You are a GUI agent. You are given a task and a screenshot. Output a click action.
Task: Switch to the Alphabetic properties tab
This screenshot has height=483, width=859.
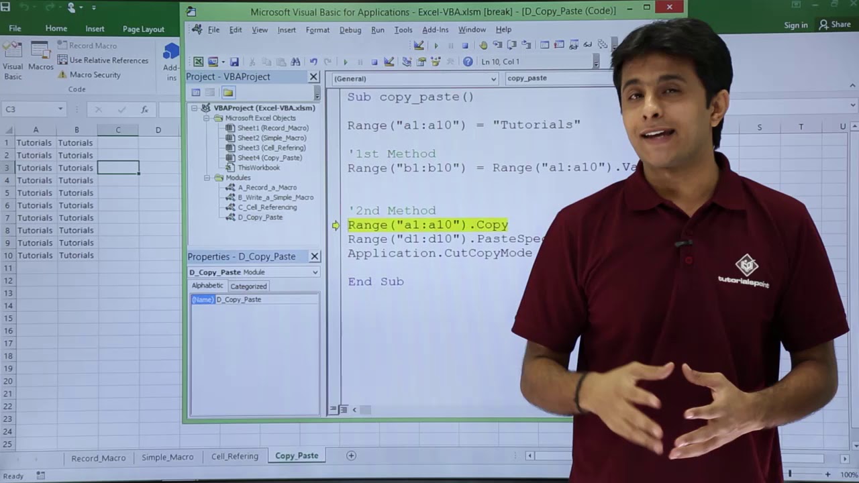(x=207, y=286)
